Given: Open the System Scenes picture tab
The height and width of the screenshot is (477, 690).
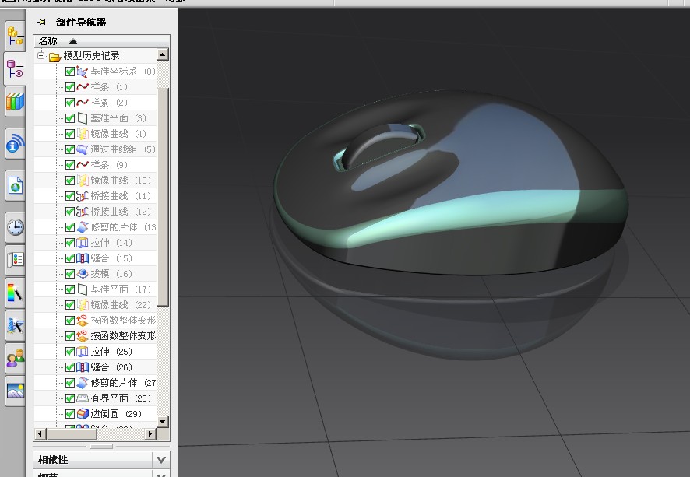Looking at the screenshot, I should [x=15, y=391].
